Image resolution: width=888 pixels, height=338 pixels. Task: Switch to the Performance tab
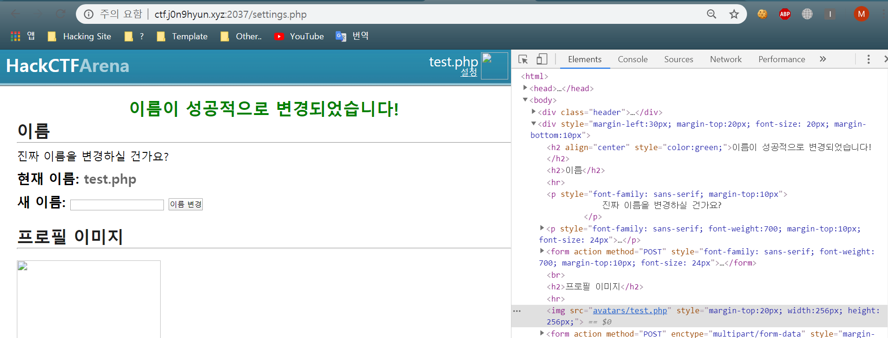[x=782, y=59]
